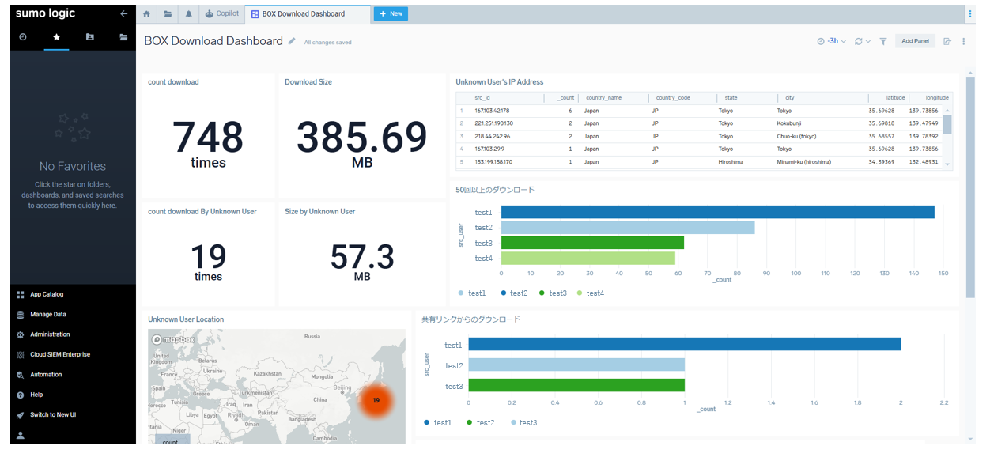
Task: Toggle test4 legend in 50回以上のダウンロード chart
Action: [591, 293]
